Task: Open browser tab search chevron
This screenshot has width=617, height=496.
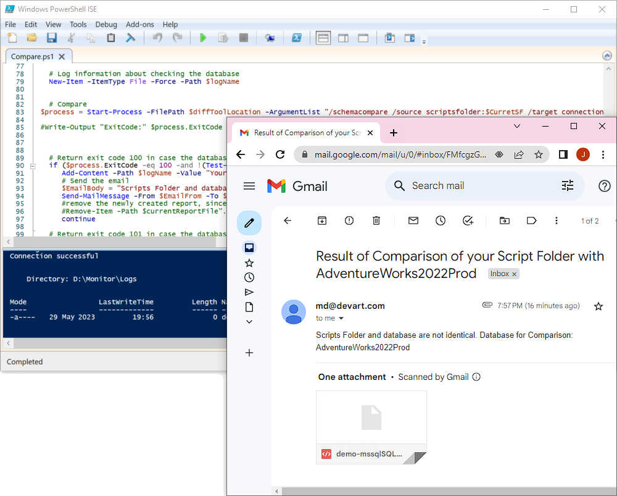Action: tap(517, 126)
